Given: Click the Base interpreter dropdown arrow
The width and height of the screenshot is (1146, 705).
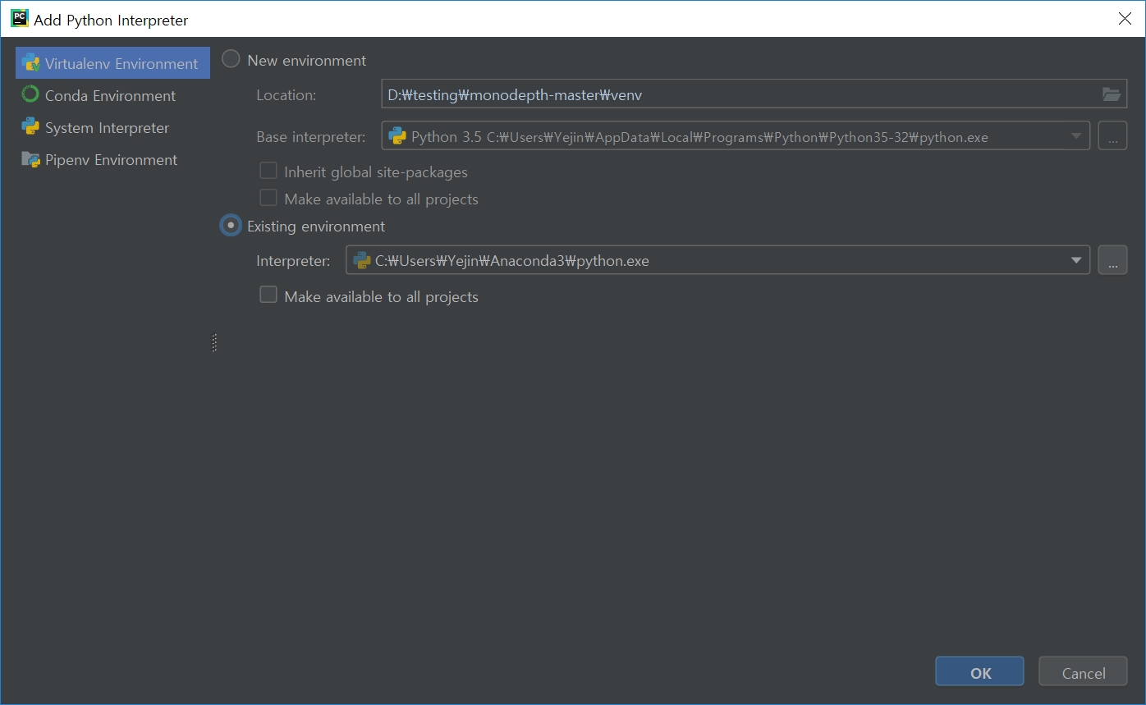Looking at the screenshot, I should click(x=1076, y=136).
